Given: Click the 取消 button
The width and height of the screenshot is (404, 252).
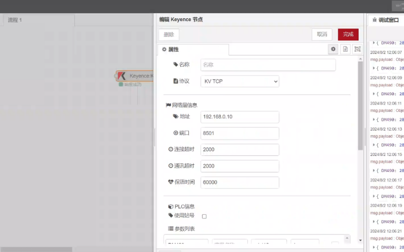Looking at the screenshot, I should pyautogui.click(x=322, y=34).
